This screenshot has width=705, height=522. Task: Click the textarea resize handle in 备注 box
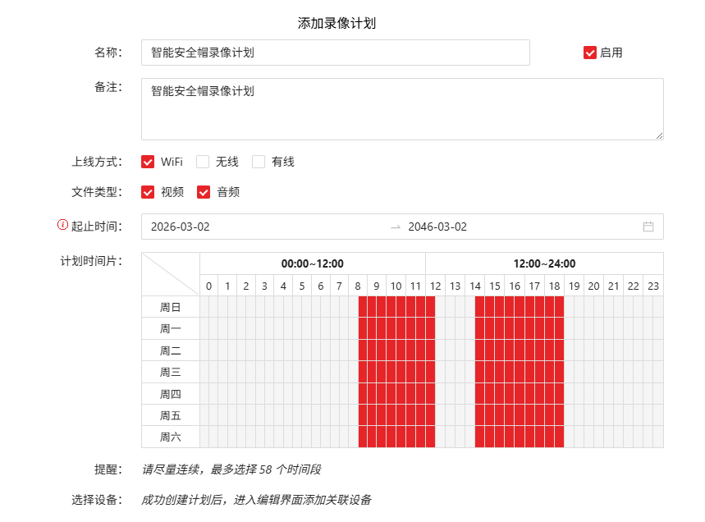pyautogui.click(x=659, y=135)
